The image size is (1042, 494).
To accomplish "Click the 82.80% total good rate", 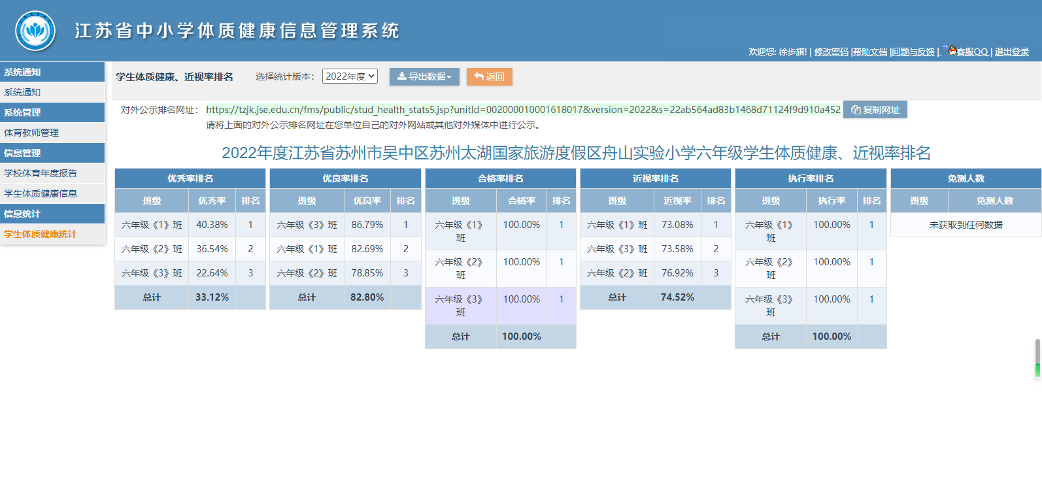I will 367,297.
